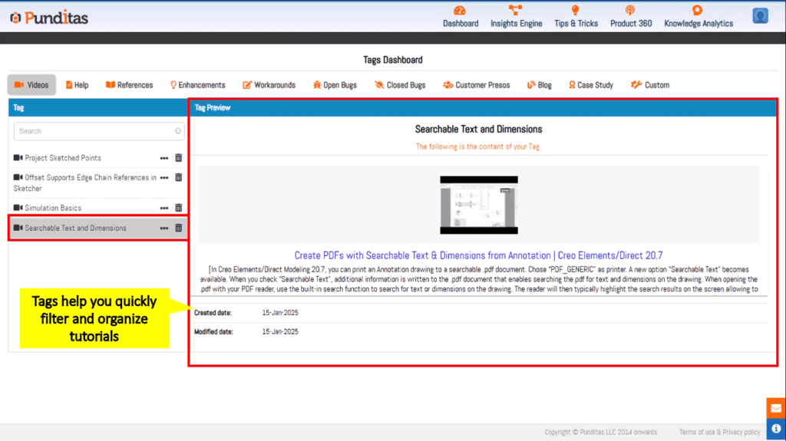Open the Terms of use & Privacy policy link

tap(719, 433)
